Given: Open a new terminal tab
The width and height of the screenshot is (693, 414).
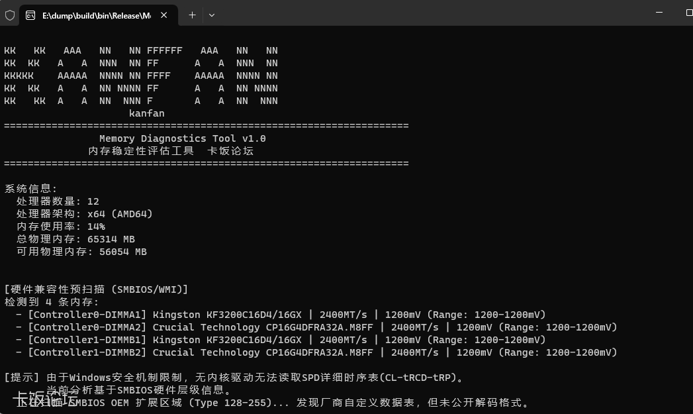Looking at the screenshot, I should (192, 15).
